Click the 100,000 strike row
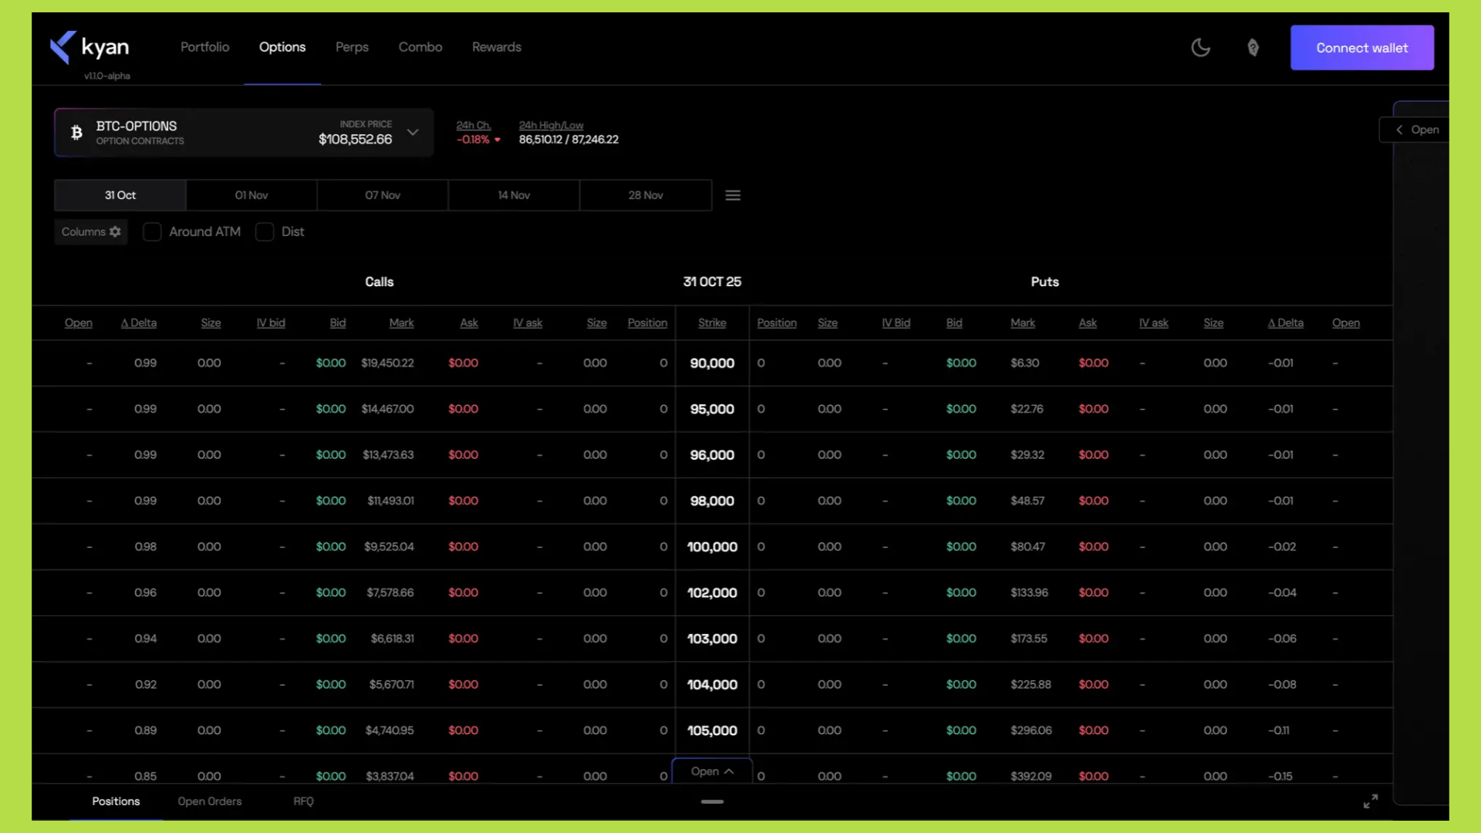Image resolution: width=1481 pixels, height=833 pixels. click(712, 547)
